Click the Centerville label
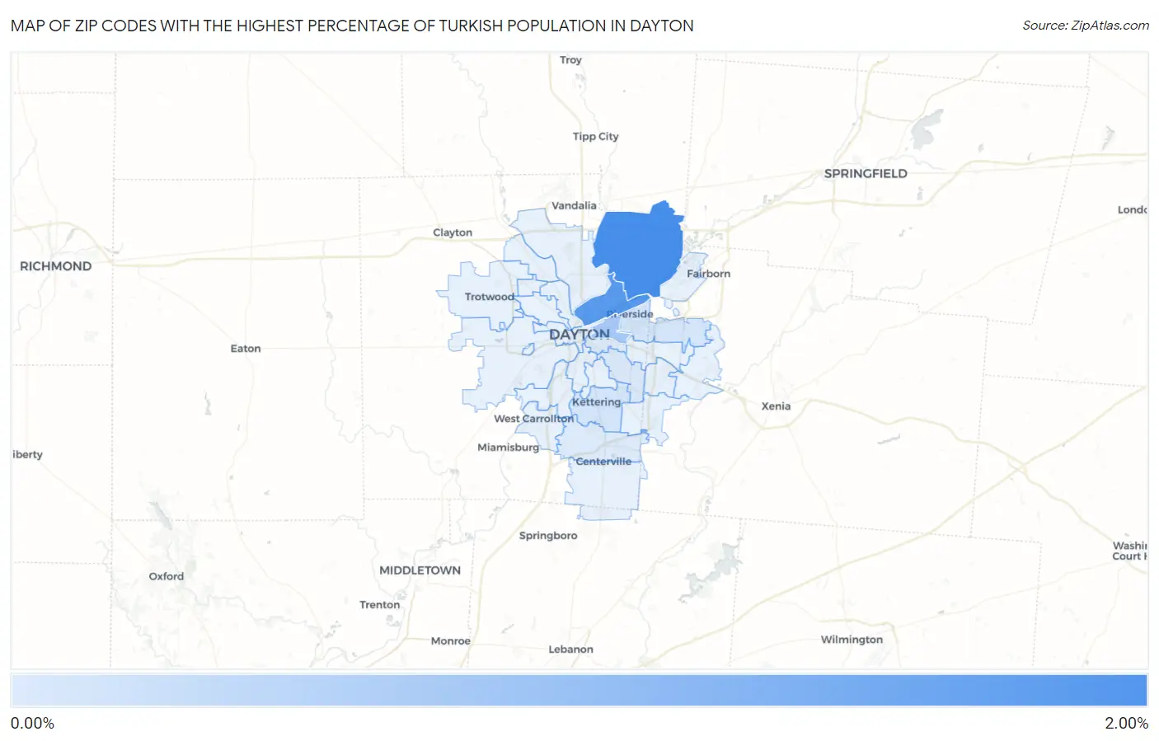The height and width of the screenshot is (741, 1159). (x=603, y=462)
